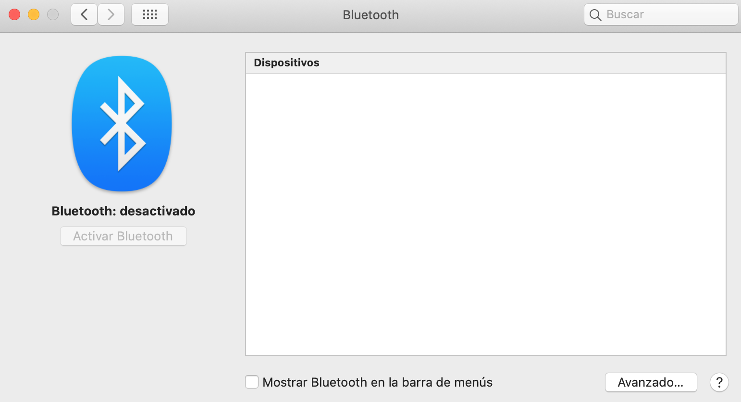Open help with the question mark button
The height and width of the screenshot is (402, 741).
(719, 382)
